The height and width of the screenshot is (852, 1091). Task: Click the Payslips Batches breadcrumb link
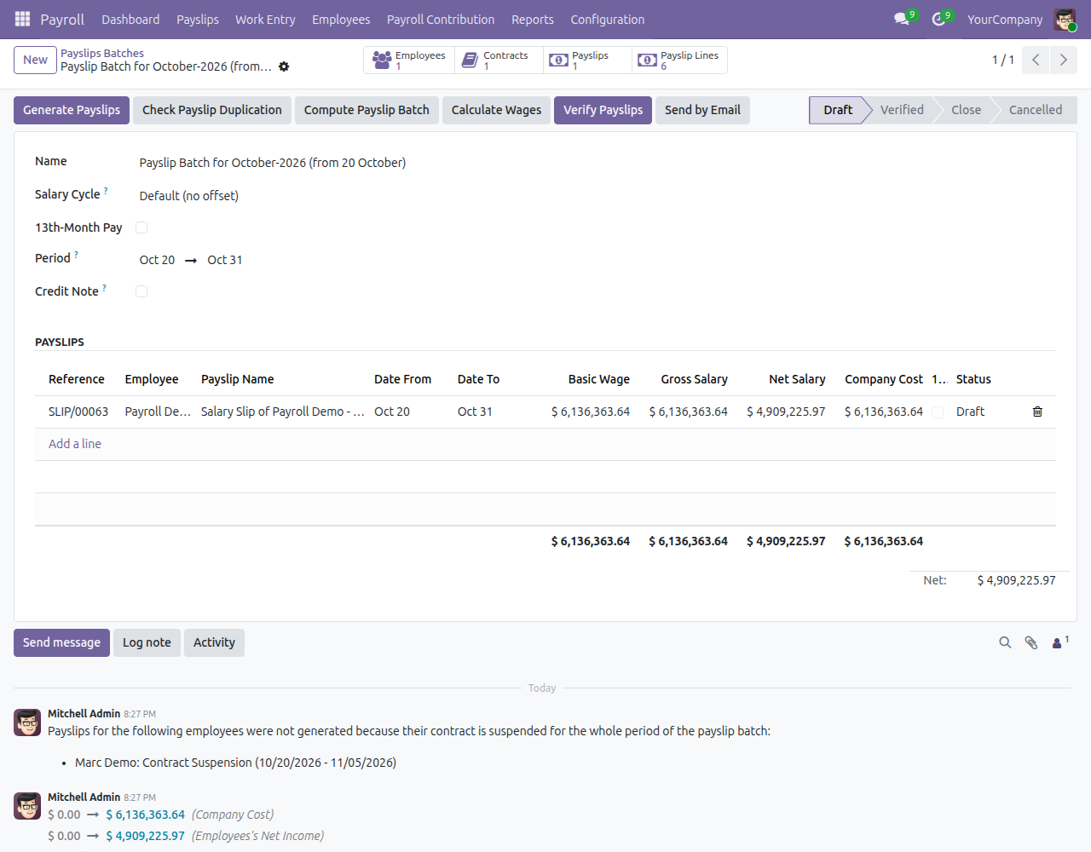tap(102, 53)
